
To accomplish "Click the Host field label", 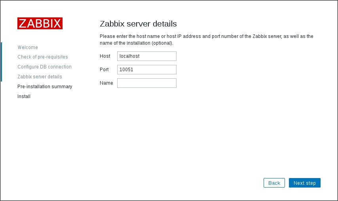I will pos(105,56).
